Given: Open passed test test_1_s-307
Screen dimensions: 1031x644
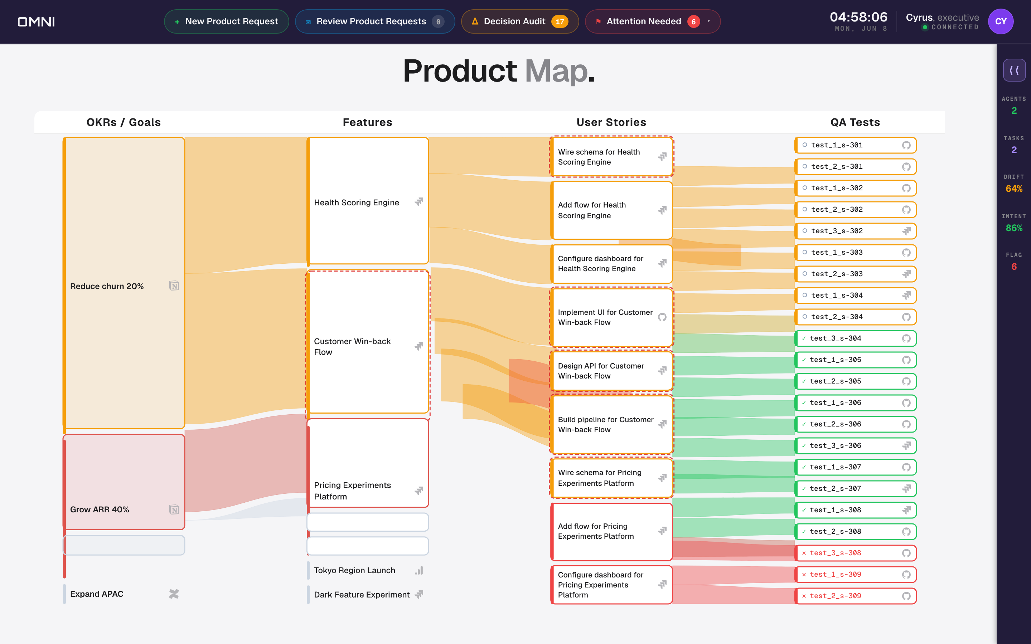Looking at the screenshot, I should coord(856,467).
